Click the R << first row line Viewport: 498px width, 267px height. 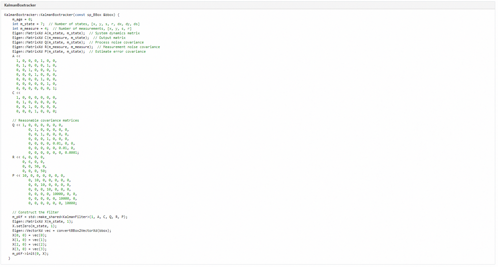pyautogui.click(x=28, y=157)
